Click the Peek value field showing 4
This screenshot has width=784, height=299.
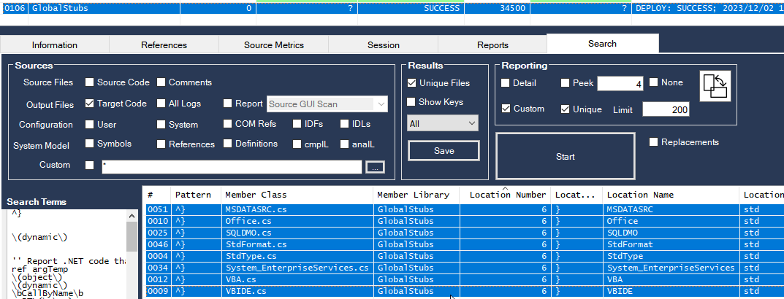tap(620, 84)
